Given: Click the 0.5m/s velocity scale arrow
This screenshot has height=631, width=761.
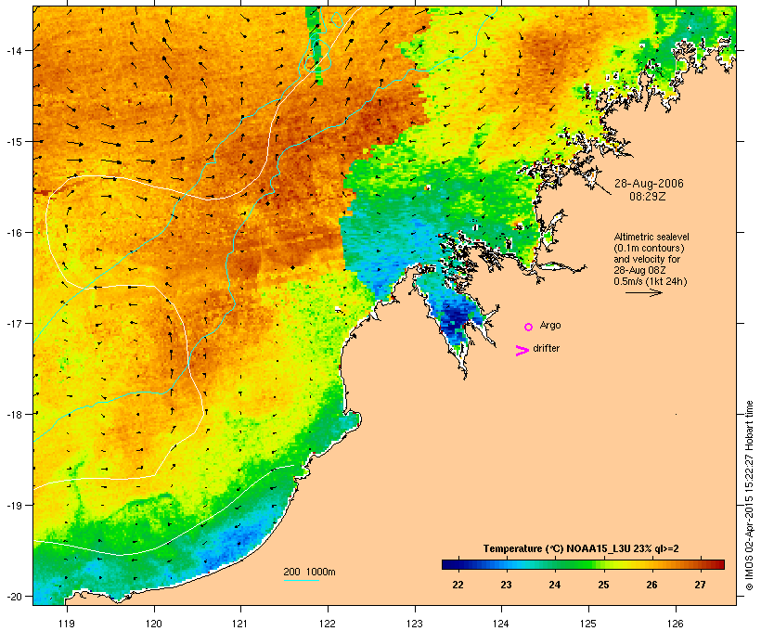Looking at the screenshot, I should tap(643, 292).
